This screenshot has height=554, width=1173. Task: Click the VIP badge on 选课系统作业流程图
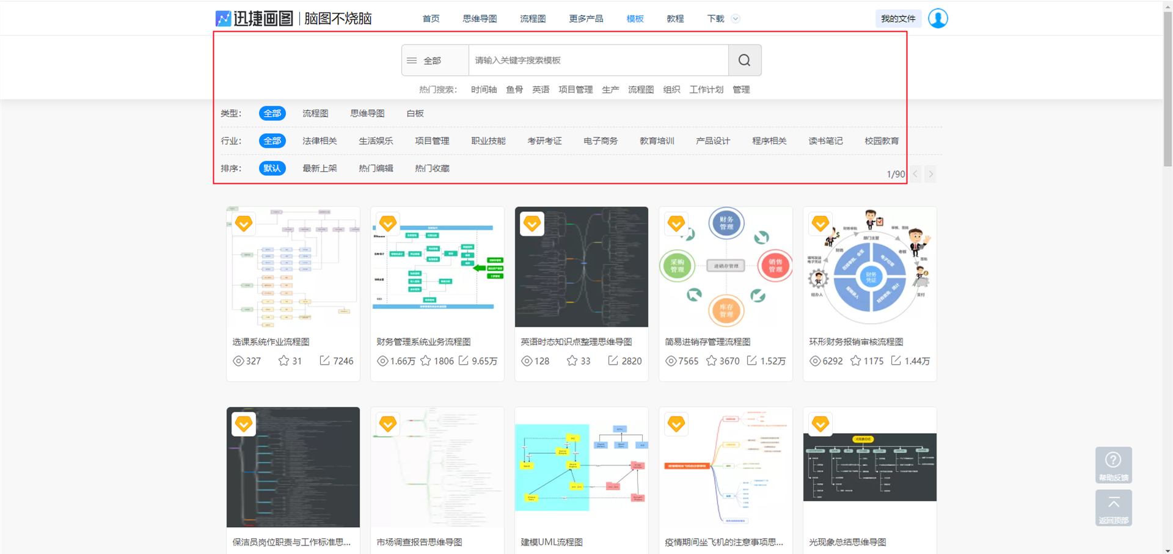point(244,224)
